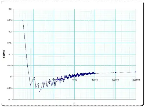
Task: Click the data point at p=100000
Action: click(115, 72)
